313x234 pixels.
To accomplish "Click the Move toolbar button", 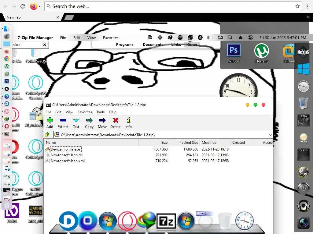I will [x=102, y=123].
